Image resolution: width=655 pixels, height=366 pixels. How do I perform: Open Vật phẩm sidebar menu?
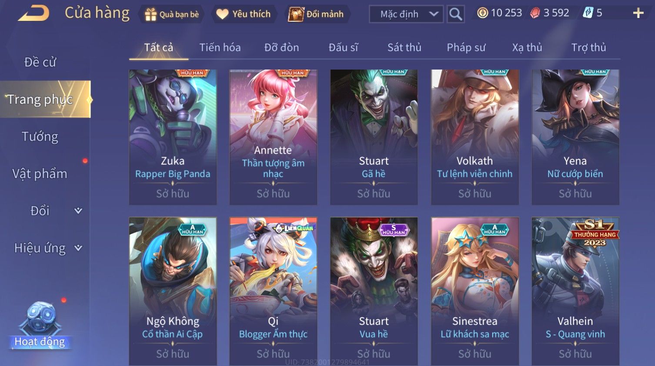[x=40, y=174]
